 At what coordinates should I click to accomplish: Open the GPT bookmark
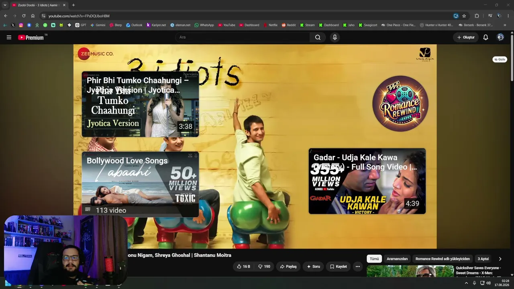coord(81,25)
